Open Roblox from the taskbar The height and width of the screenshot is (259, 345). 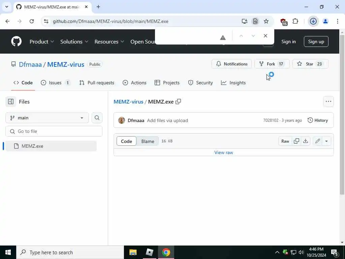click(x=150, y=252)
